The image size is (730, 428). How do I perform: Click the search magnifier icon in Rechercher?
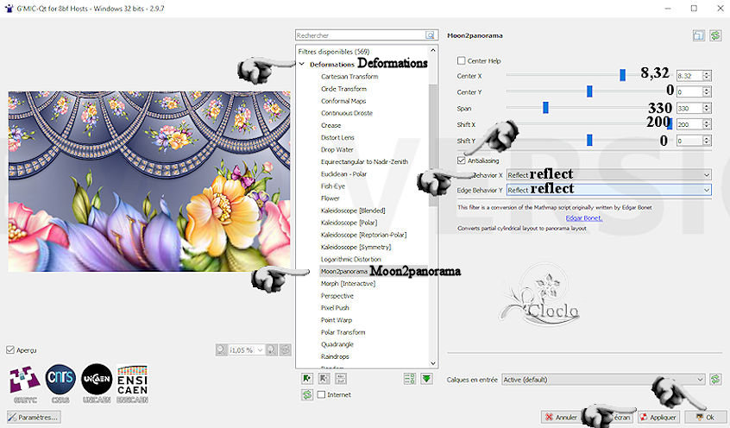click(x=429, y=36)
